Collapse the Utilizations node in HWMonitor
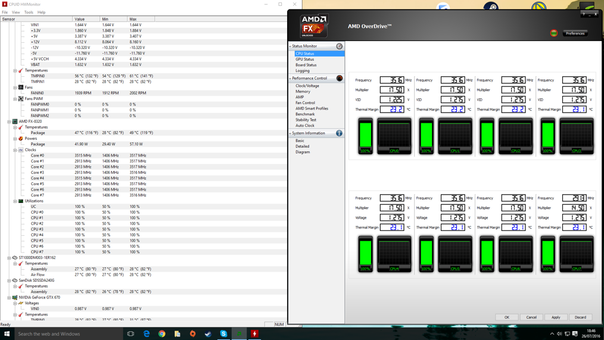The image size is (604, 340). 15,201
